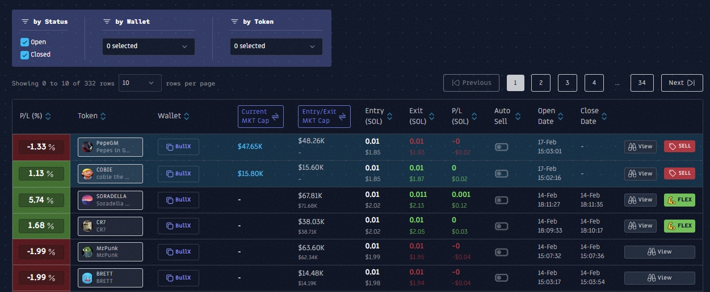
Task: Sort table by P/L (%) column
Action: point(48,116)
